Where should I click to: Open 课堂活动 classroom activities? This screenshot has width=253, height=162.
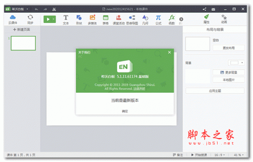coord(118,20)
